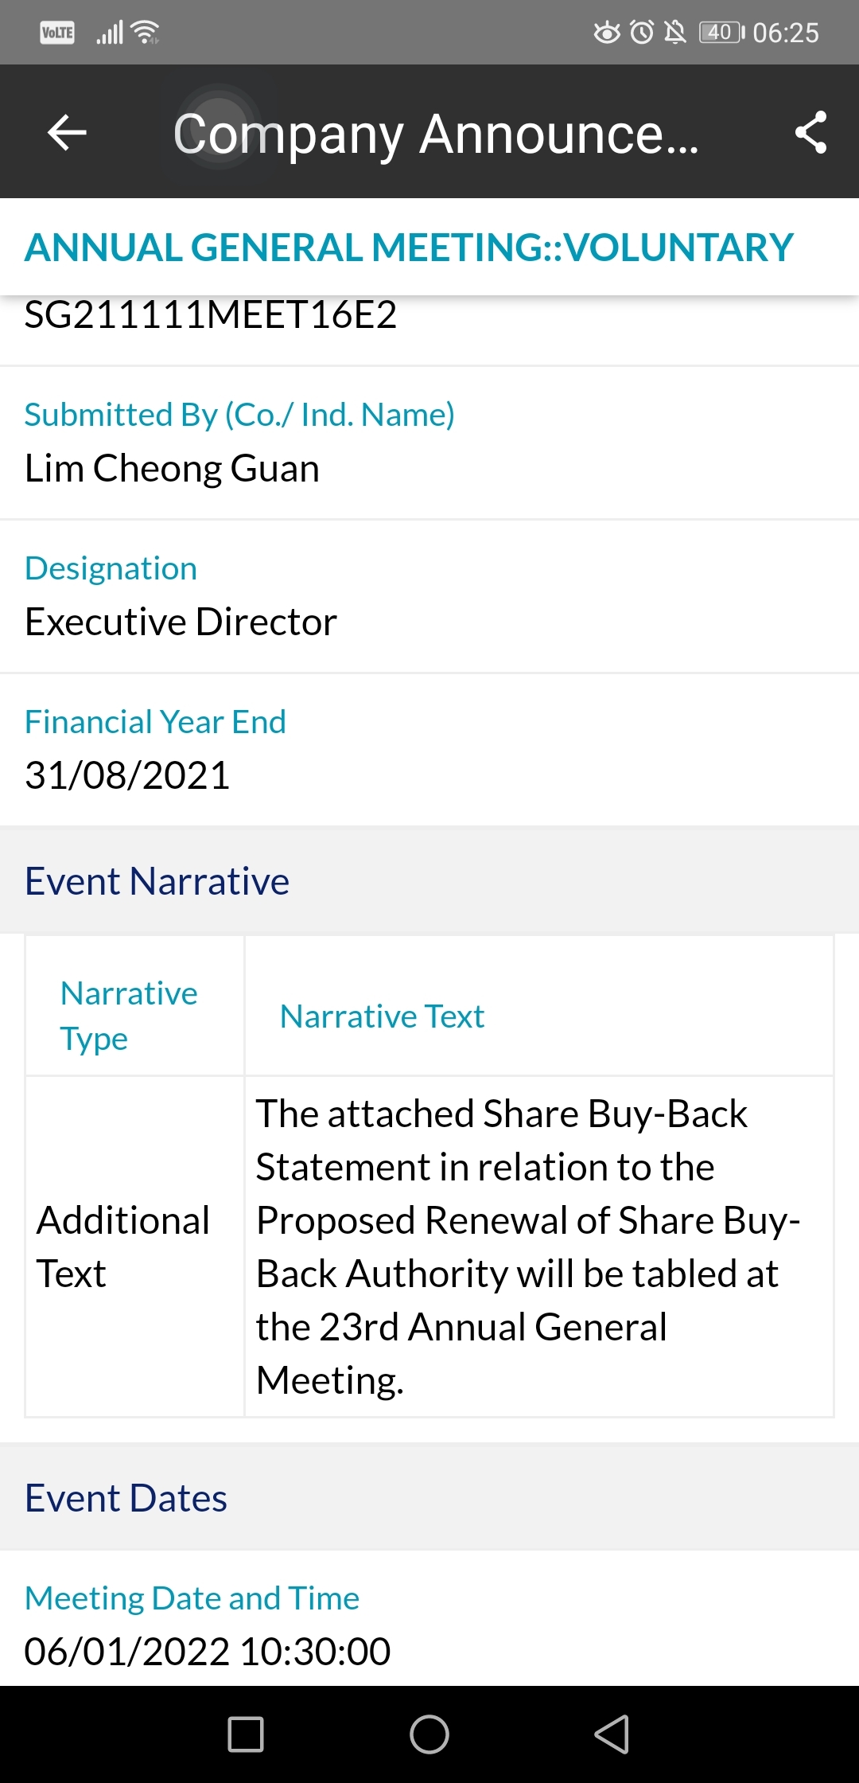
Task: Tap the Wi-Fi status icon
Action: tap(146, 32)
